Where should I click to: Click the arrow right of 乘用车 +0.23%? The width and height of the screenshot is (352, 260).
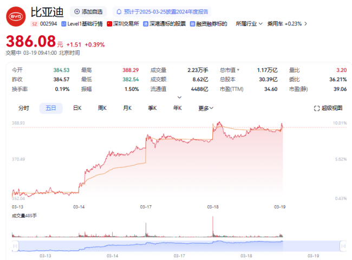click(x=305, y=24)
